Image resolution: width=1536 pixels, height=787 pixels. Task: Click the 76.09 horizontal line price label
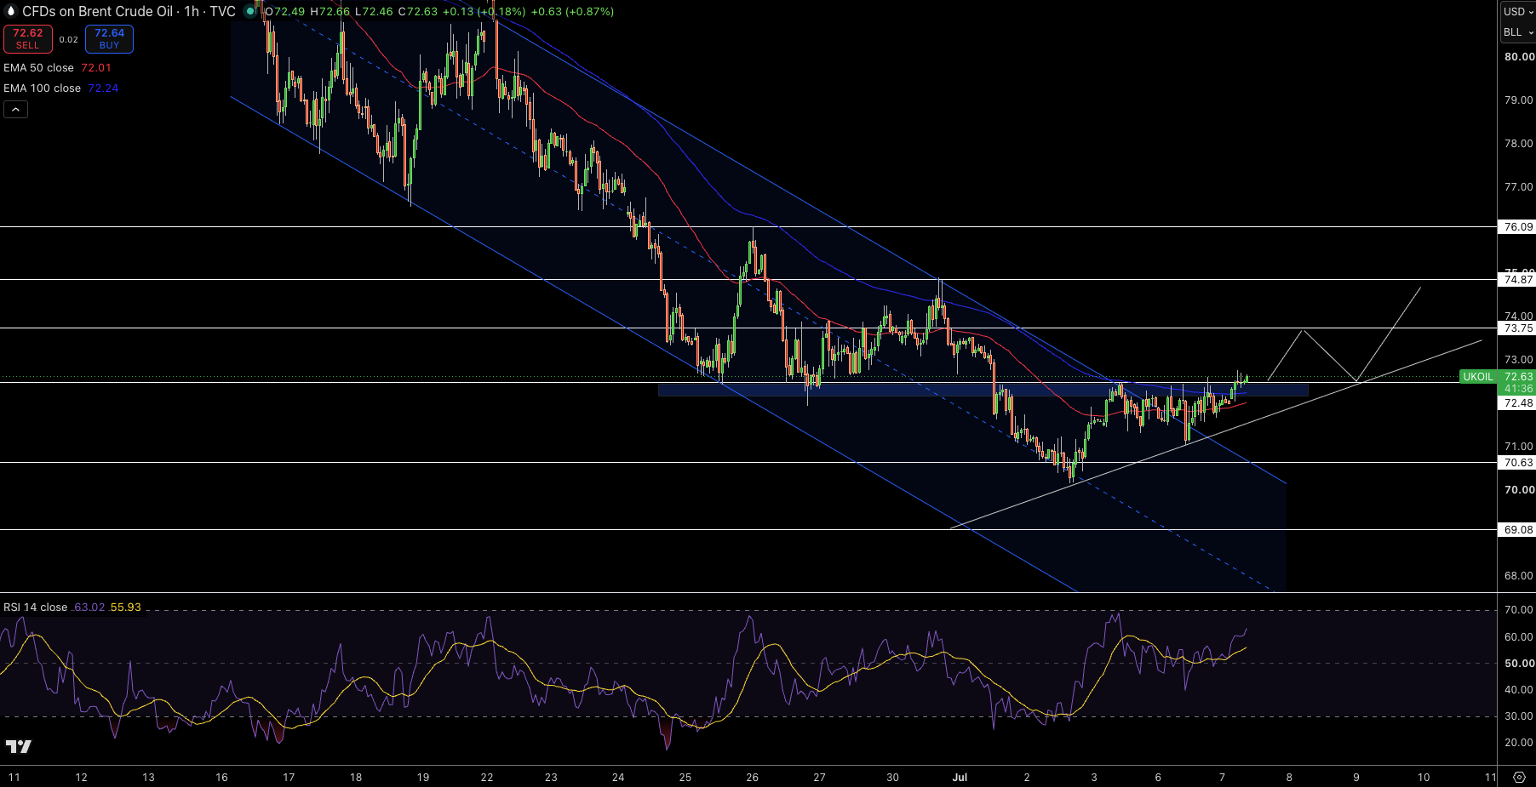pos(1518,227)
